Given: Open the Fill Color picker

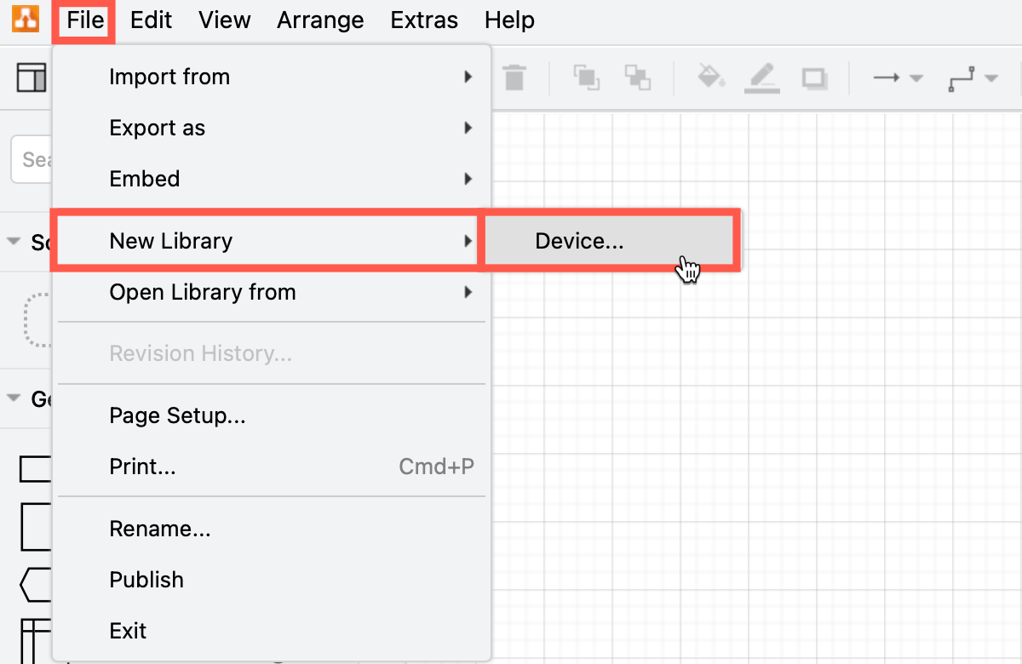Looking at the screenshot, I should (712, 77).
